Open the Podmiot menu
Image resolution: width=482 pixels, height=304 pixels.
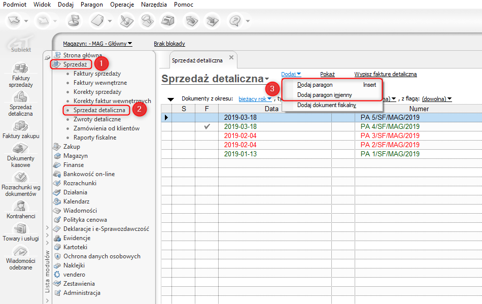coord(15,4)
